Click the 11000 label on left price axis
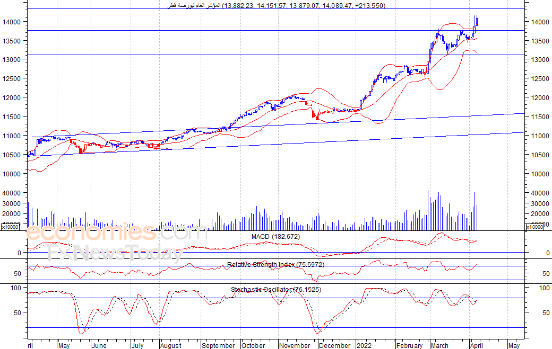Image resolution: width=552 pixels, height=349 pixels. (x=12, y=136)
